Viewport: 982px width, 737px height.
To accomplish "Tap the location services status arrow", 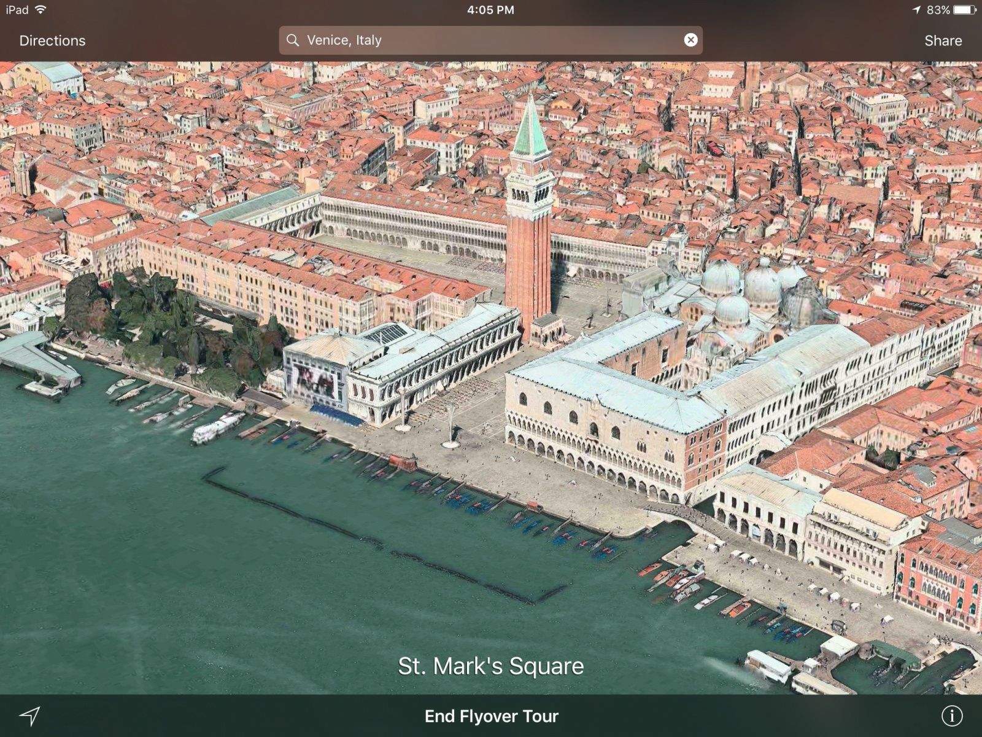I will 917,10.
